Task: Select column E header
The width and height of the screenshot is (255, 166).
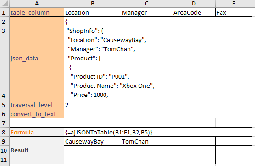Action: (x=234, y=4)
